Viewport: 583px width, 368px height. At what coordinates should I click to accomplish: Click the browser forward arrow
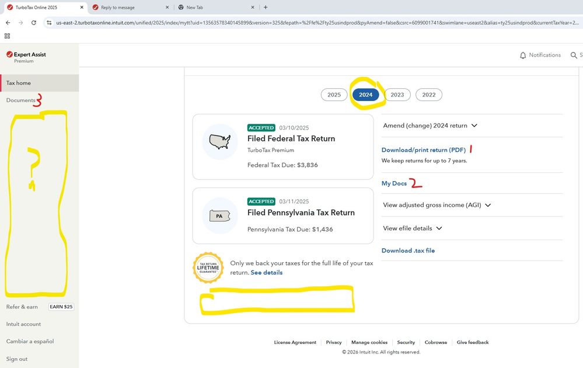click(21, 23)
